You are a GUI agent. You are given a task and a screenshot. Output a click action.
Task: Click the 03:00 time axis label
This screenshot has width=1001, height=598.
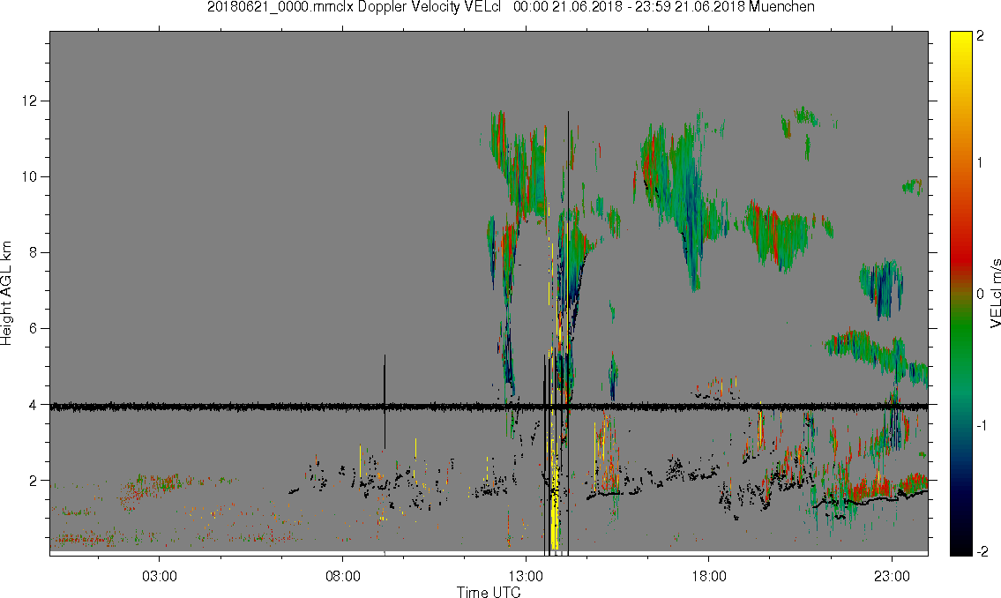click(159, 576)
